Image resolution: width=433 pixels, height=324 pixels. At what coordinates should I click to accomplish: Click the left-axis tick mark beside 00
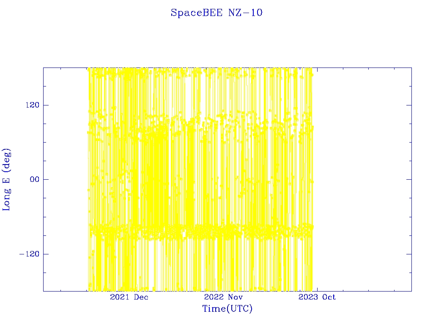[x=46, y=179]
